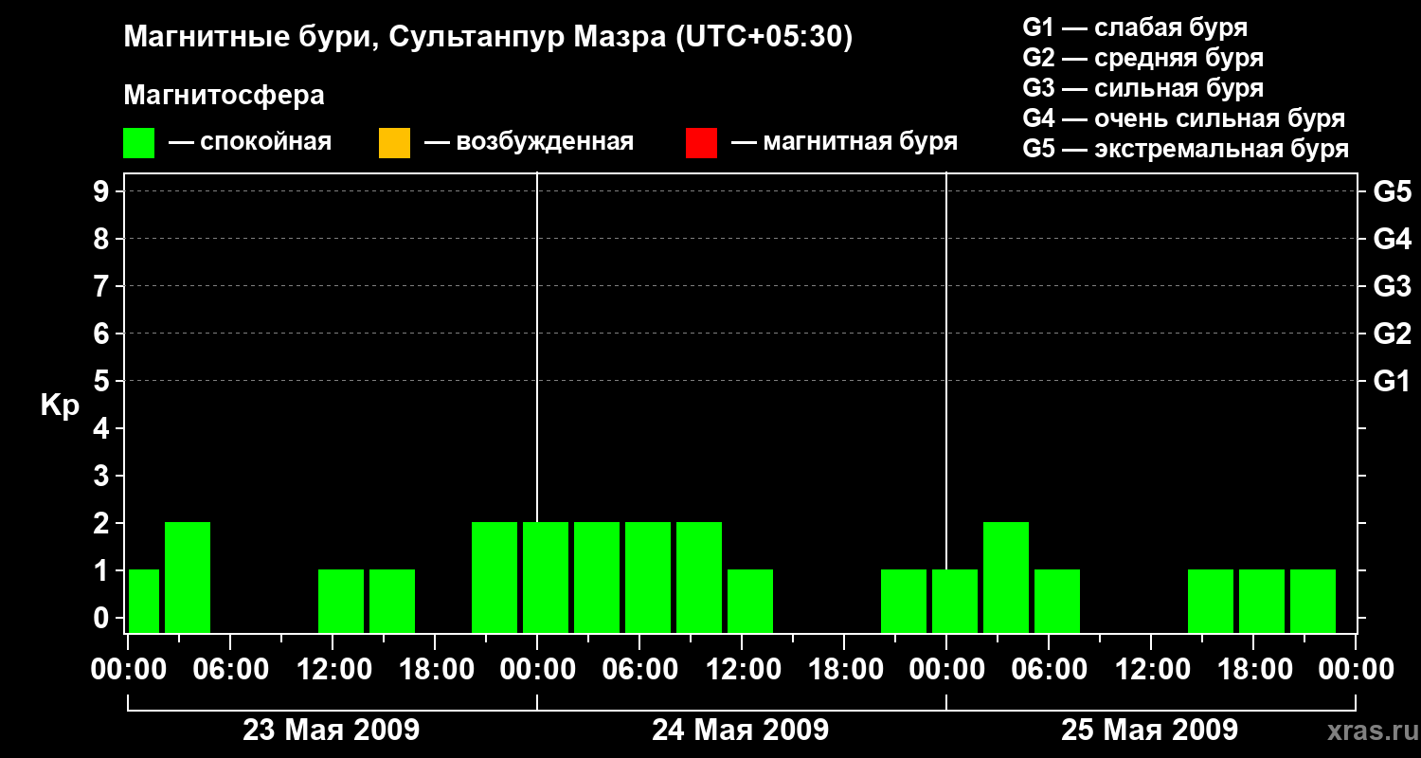
Task: Click the «G5 — экстремальная буря» legend line
Action: point(1186,149)
